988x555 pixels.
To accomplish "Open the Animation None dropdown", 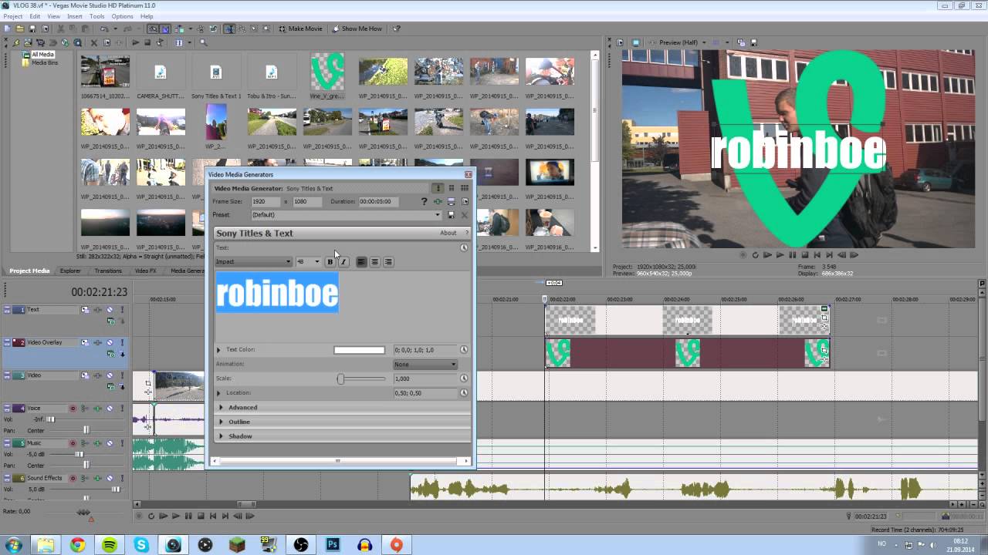I will [425, 365].
